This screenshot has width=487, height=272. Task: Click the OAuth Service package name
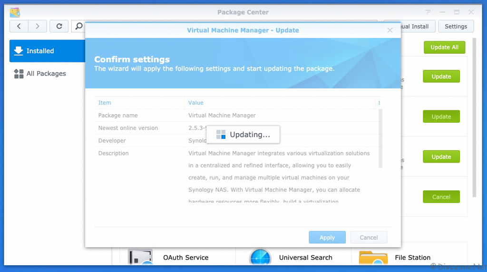186,257
